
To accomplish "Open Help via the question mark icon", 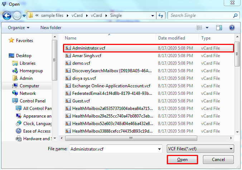I will (x=232, y=28).
